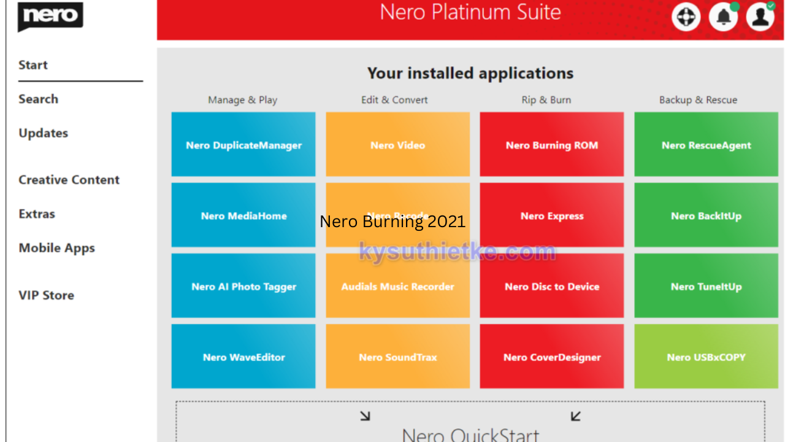Click the user account profile icon
The image size is (785, 442).
click(760, 17)
